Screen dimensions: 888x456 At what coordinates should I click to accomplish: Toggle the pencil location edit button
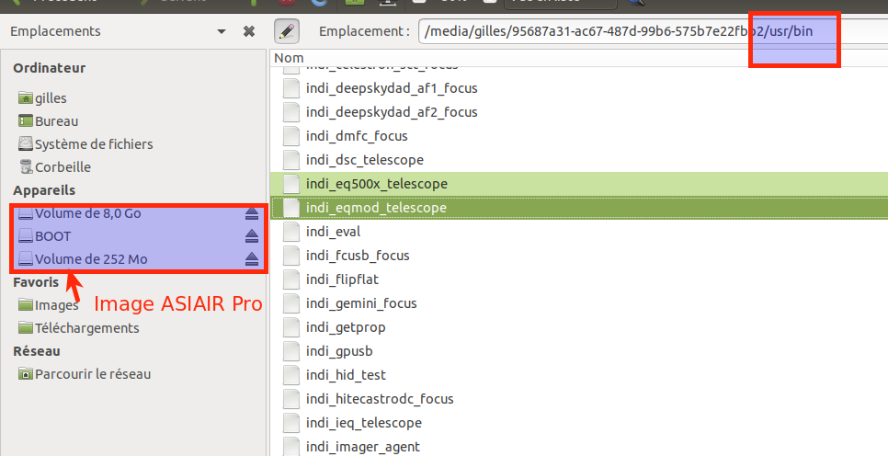(287, 31)
